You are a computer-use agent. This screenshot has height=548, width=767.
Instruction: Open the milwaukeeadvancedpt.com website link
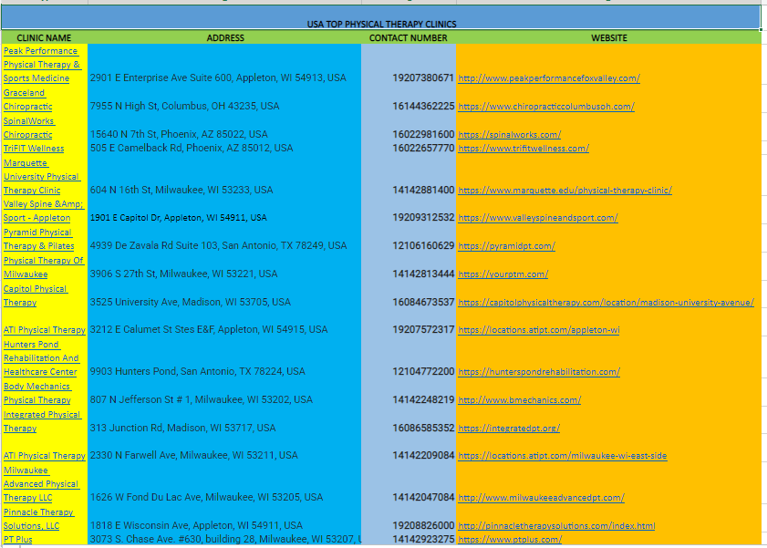(x=542, y=498)
